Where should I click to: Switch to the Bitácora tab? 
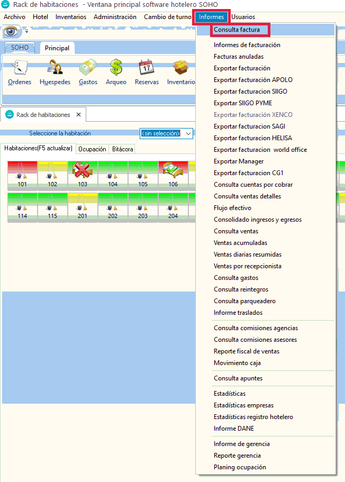[122, 149]
